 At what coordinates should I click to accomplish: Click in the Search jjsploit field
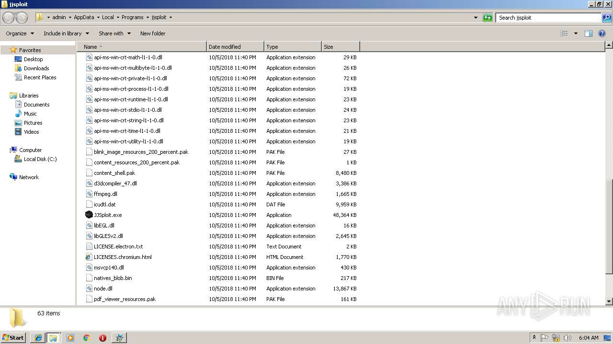(x=548, y=18)
